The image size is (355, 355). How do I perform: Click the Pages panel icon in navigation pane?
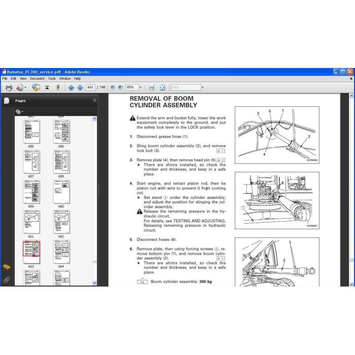click(x=7, y=101)
